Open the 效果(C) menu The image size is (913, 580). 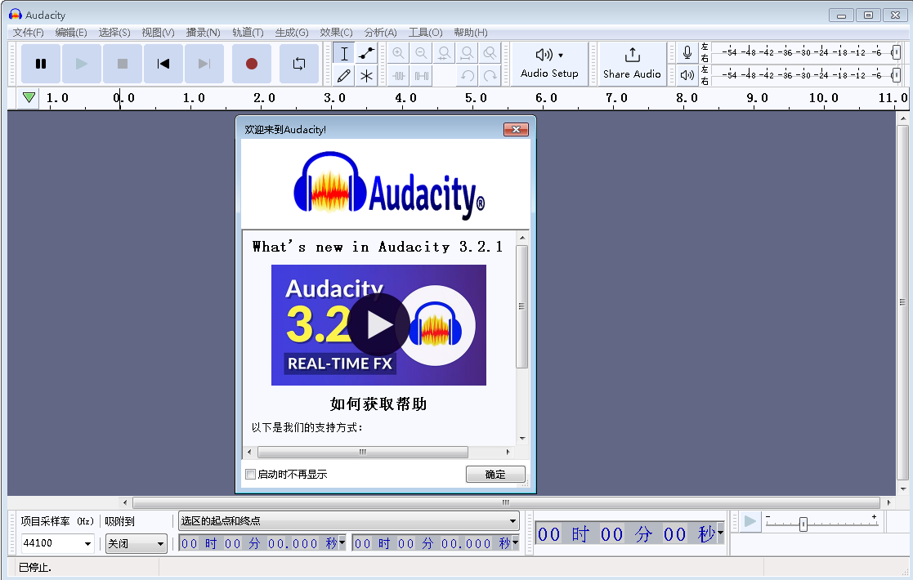336,33
